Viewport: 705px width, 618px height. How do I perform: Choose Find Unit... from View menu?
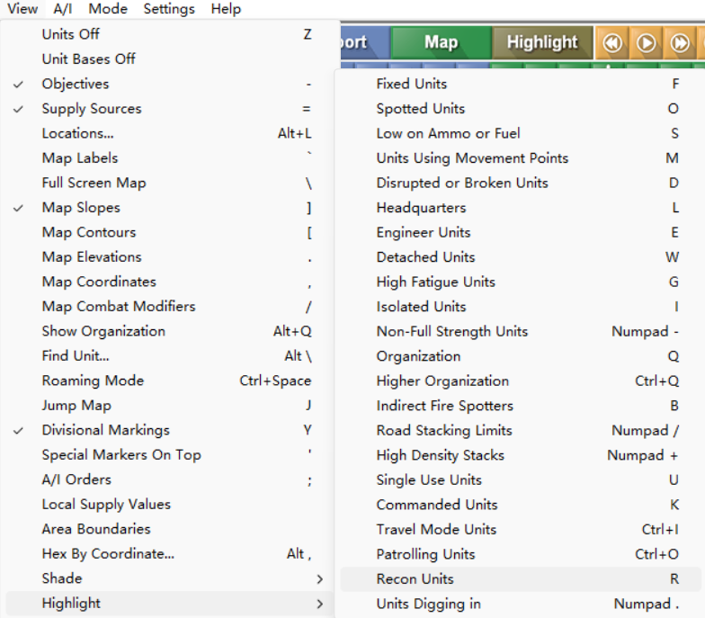(x=75, y=356)
